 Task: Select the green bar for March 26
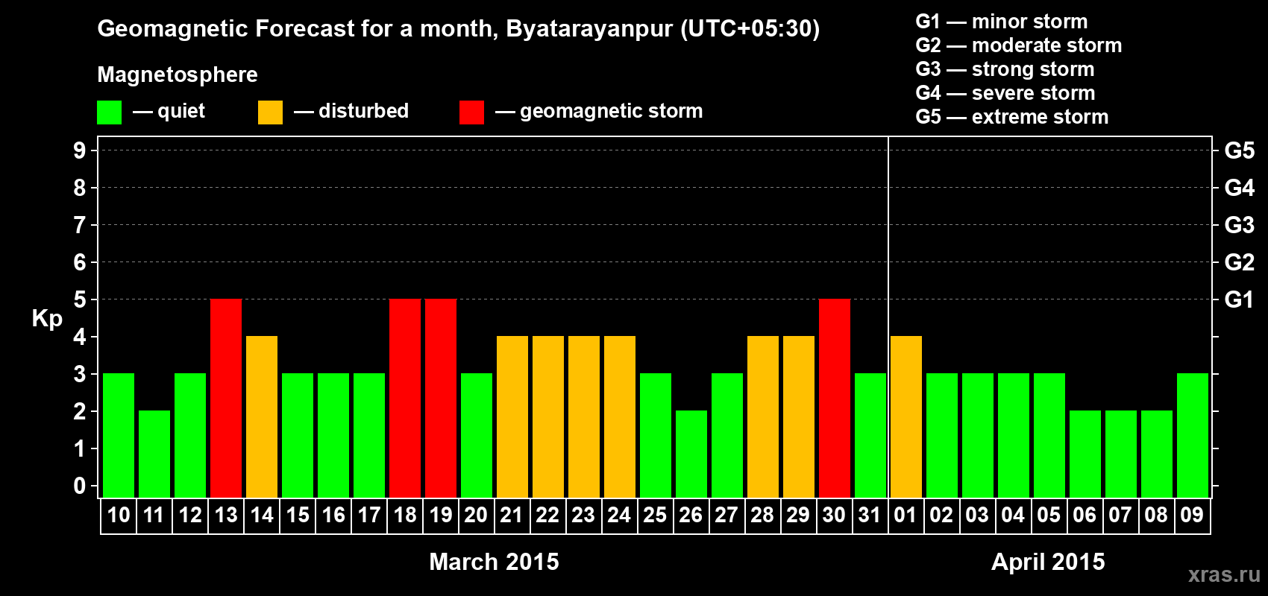(691, 454)
